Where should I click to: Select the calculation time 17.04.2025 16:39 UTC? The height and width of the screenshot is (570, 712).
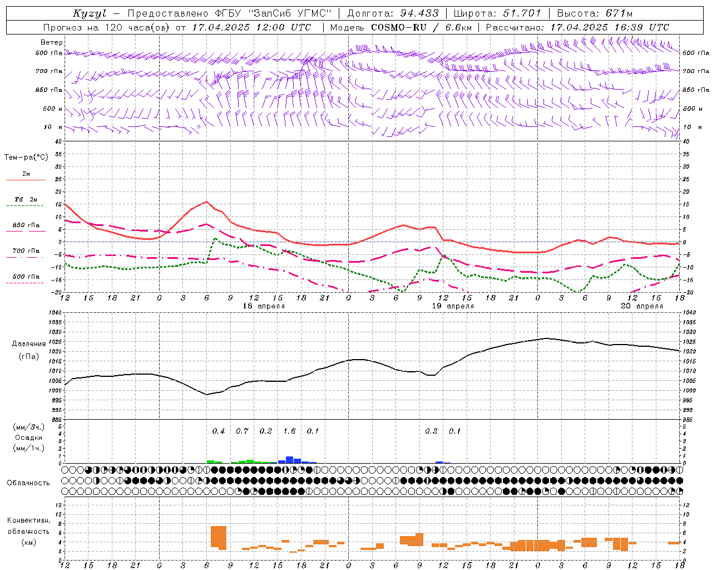click(x=609, y=27)
